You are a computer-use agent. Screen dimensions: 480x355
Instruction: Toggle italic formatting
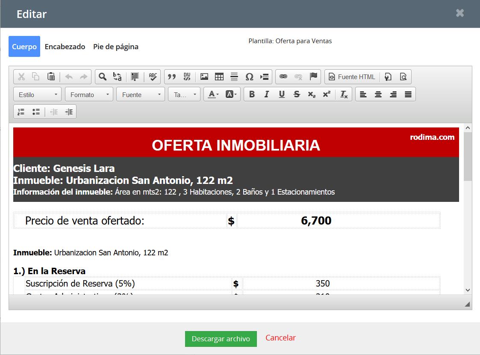point(267,95)
